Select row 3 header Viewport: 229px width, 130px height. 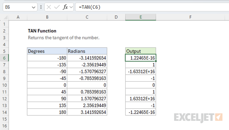click(4, 38)
